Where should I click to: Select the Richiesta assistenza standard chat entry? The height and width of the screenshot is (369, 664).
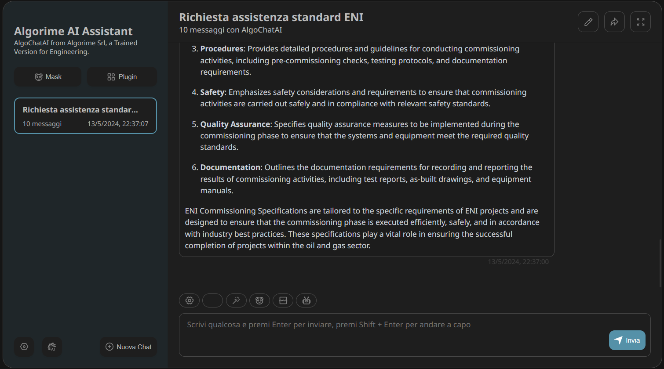(85, 116)
